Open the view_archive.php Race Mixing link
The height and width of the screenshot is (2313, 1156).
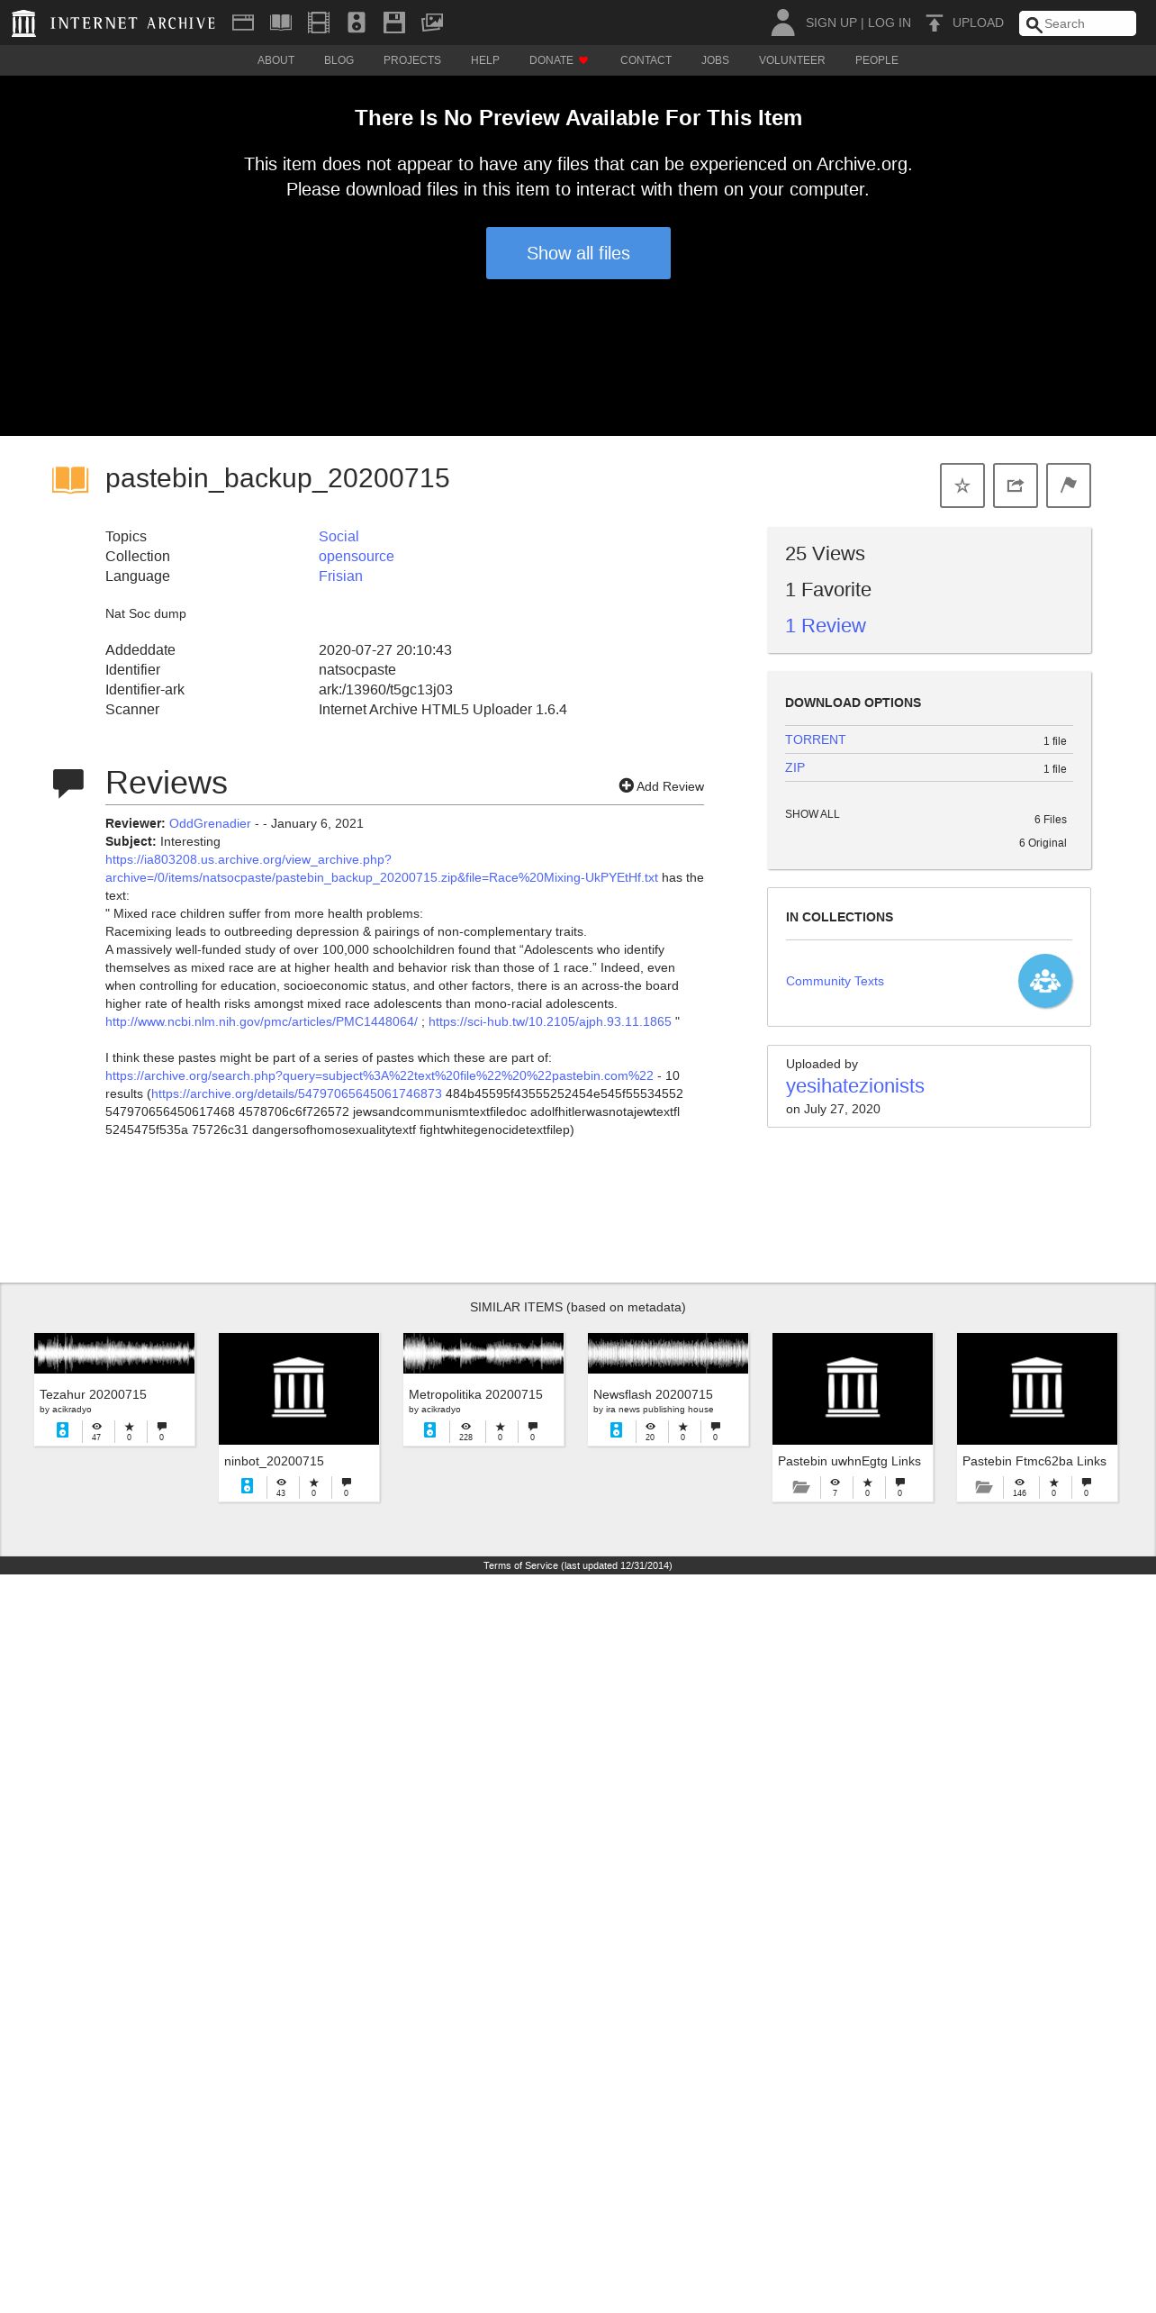click(x=382, y=868)
